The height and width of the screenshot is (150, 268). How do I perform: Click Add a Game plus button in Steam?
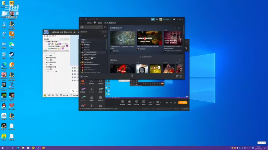(82, 76)
